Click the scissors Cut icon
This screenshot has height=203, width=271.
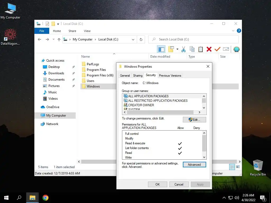pos(183,49)
